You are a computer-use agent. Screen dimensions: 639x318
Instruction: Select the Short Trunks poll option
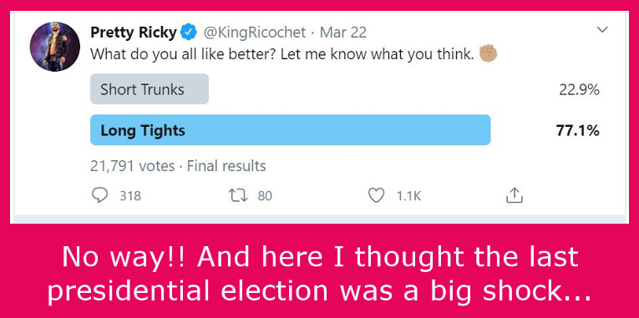click(x=150, y=89)
